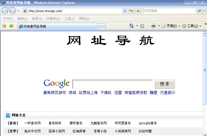Show more toolbar commands chevron
207x136 pixels.
click(x=205, y=24)
